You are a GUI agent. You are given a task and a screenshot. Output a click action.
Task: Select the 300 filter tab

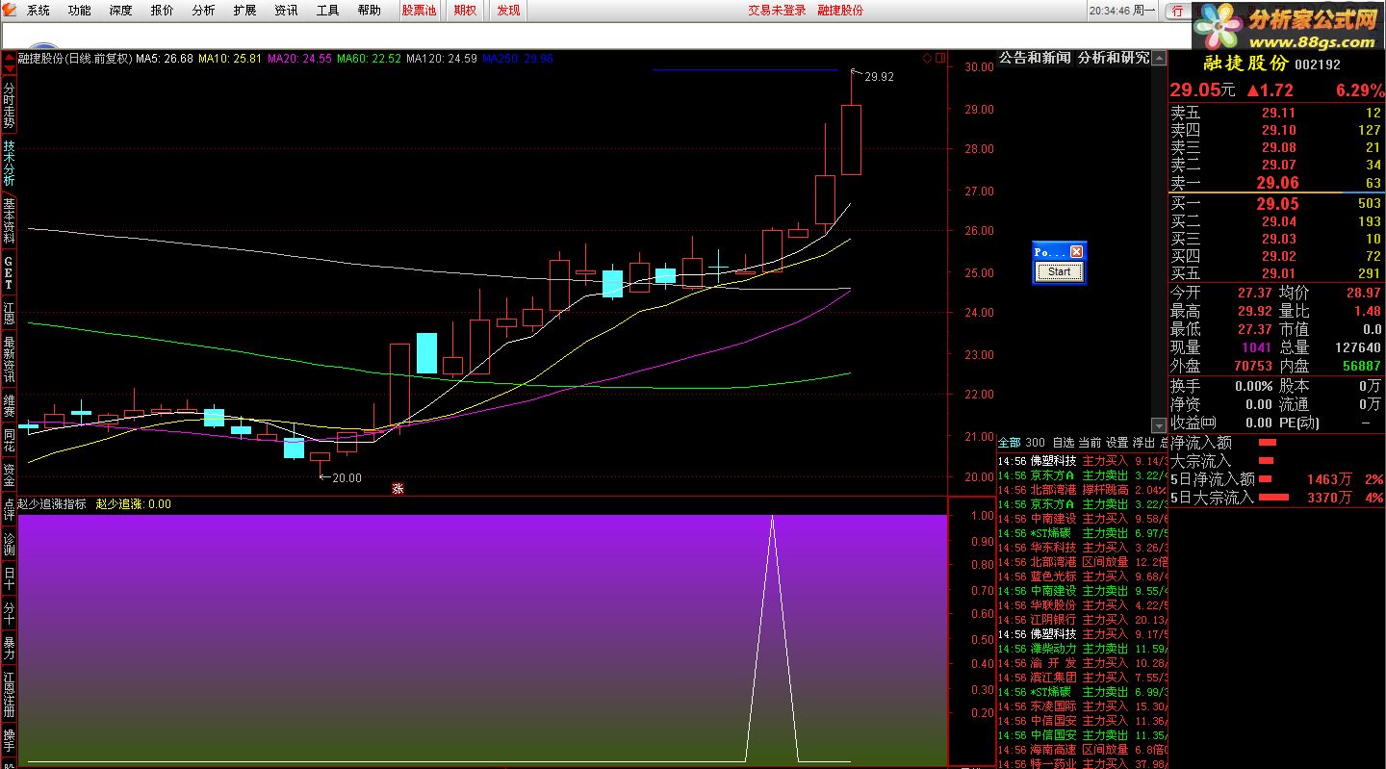pos(1035,443)
